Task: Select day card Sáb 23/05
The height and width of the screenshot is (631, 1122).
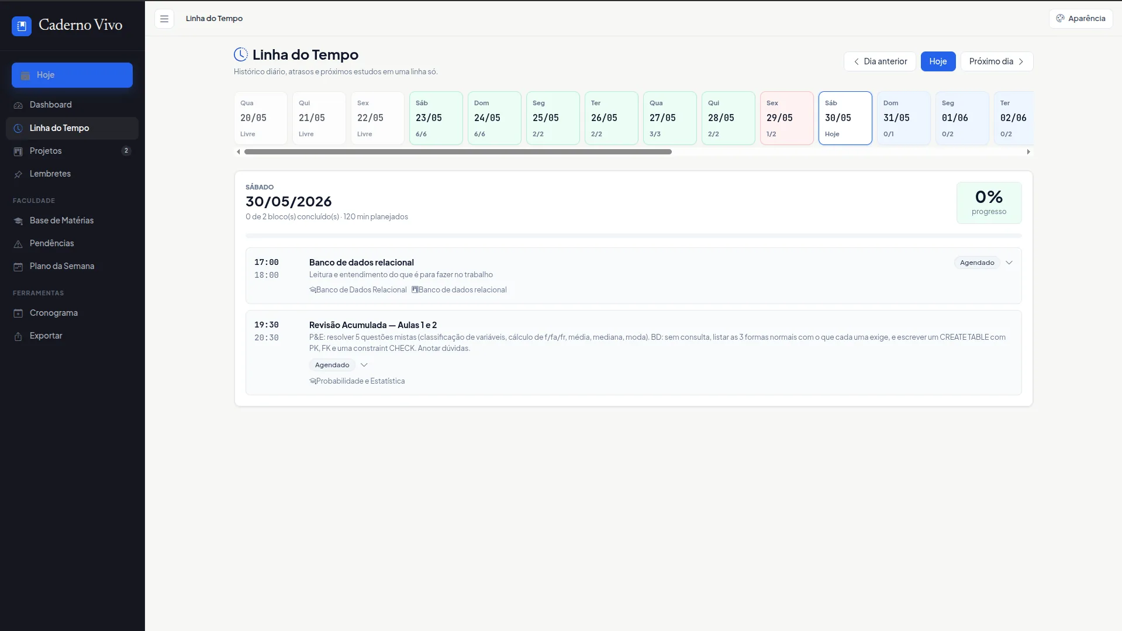Action: [x=436, y=118]
